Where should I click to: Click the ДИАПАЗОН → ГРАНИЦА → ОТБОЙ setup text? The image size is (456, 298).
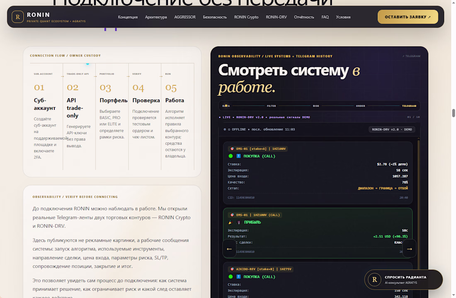(383, 189)
